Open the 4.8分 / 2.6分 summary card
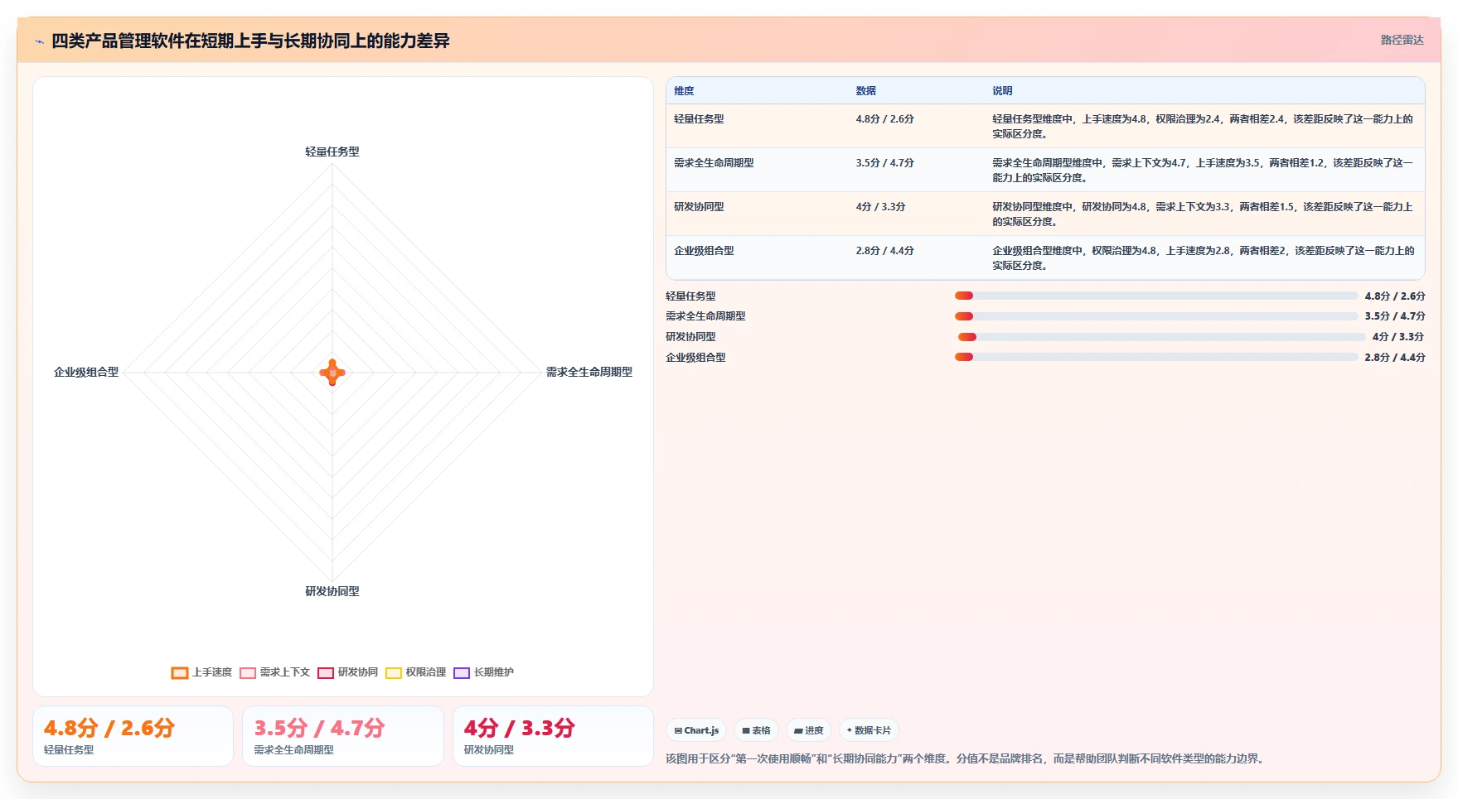 133,736
